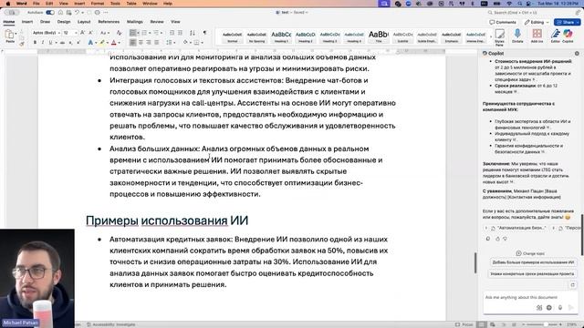This screenshot has height=328, width=584.
Task: Select the Format Painter brush icon
Action: (x=22, y=44)
